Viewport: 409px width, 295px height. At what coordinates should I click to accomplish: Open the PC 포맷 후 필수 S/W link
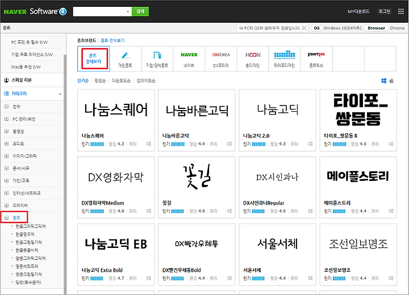point(29,42)
